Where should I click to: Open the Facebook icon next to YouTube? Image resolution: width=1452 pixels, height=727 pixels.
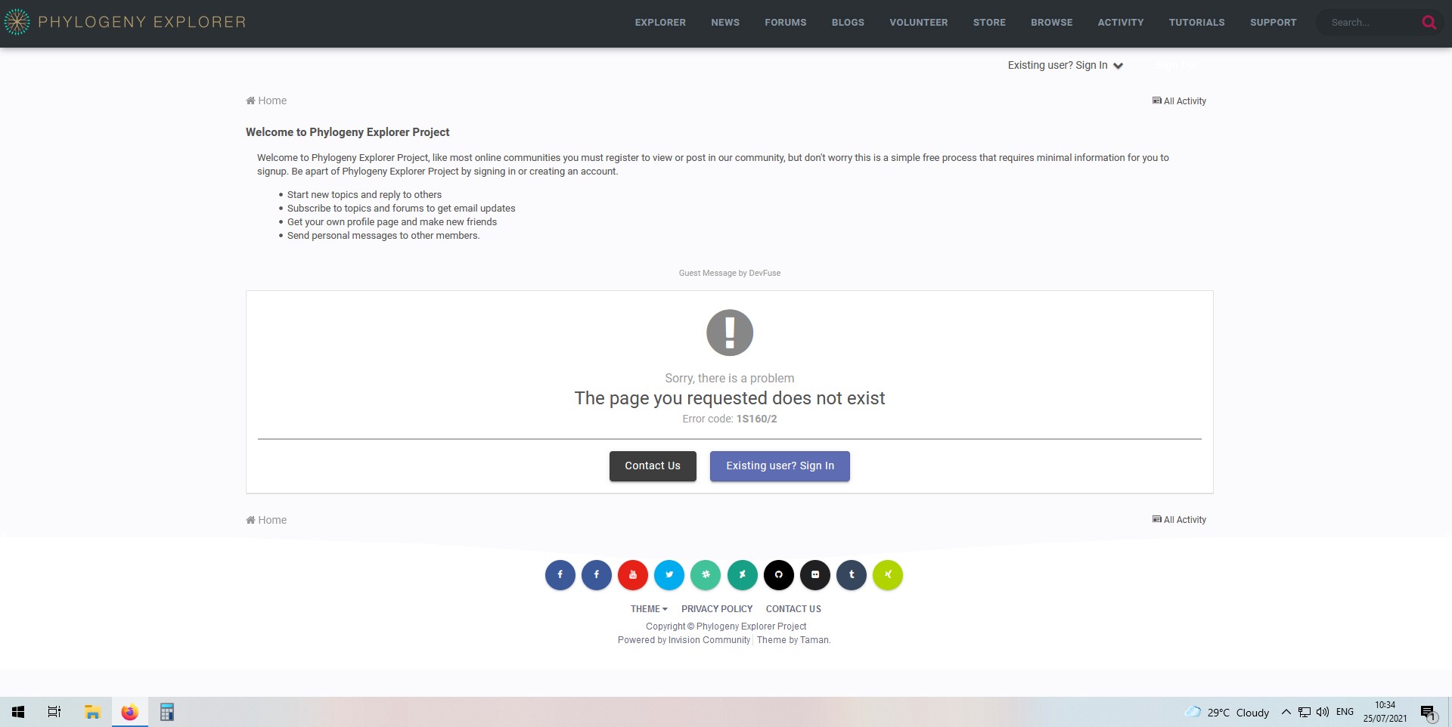click(x=597, y=574)
